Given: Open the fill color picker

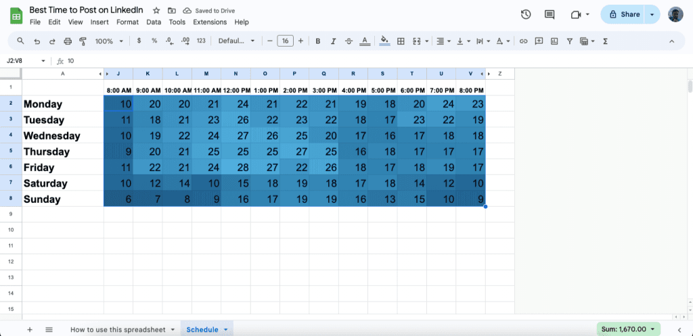Looking at the screenshot, I should tap(384, 41).
